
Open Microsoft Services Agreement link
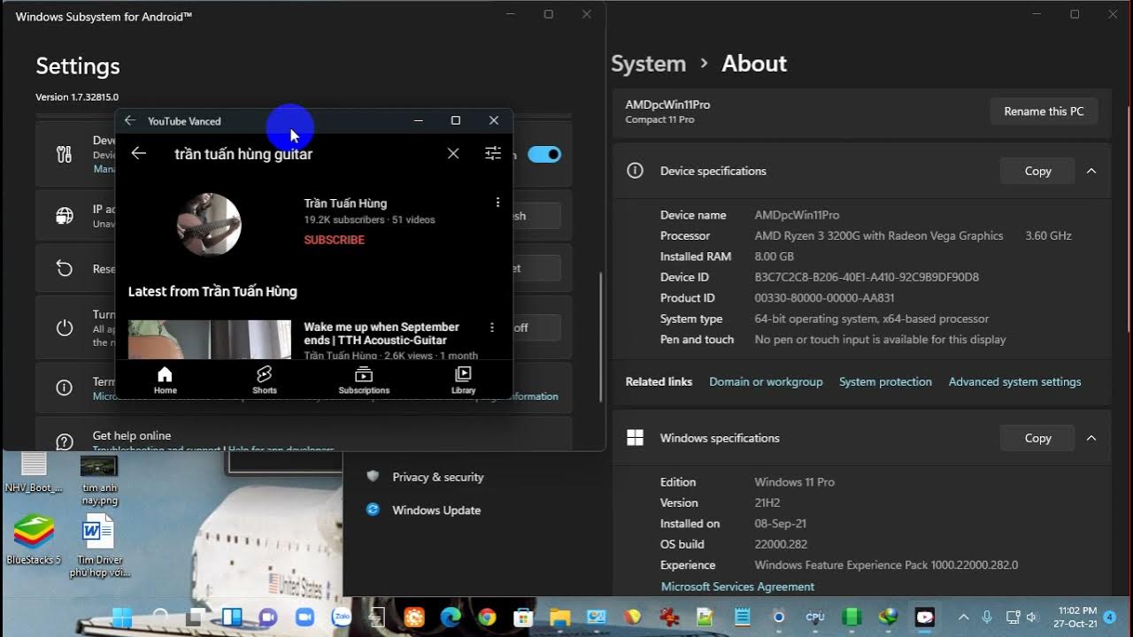pos(737,587)
